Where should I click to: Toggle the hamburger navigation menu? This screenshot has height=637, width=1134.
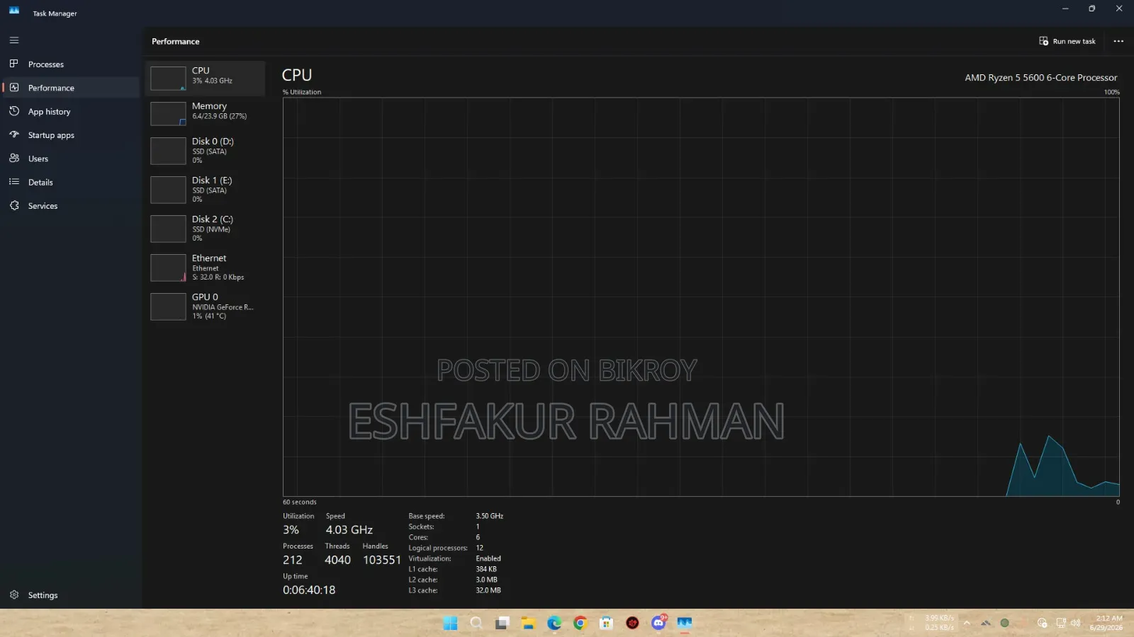pos(14,40)
